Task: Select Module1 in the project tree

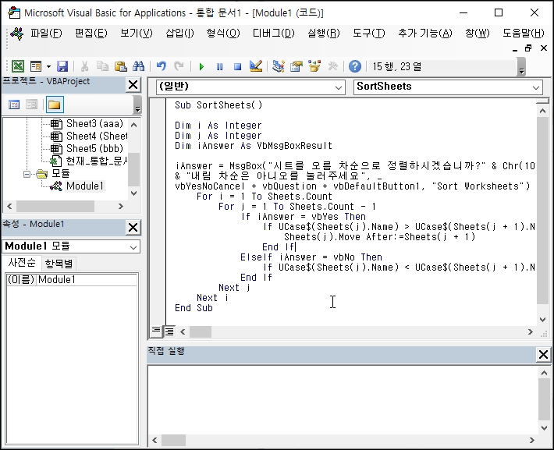Action: 85,186
